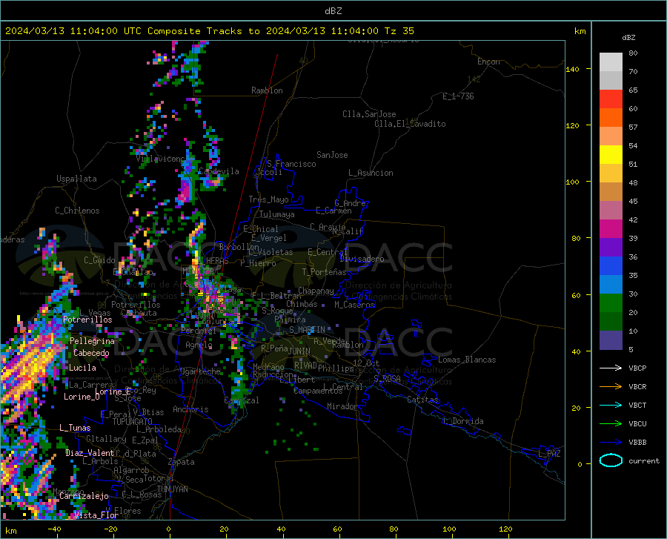Screen dimensions: 667x539
Task: Choose the dark slate-purple swatch at scale bottom
Action: coord(611,340)
